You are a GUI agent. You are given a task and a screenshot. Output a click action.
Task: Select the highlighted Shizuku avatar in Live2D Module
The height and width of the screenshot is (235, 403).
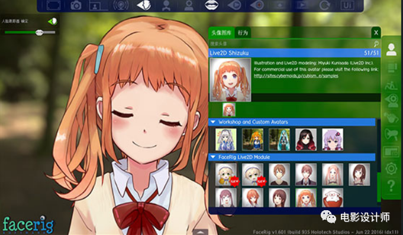[x=306, y=198]
